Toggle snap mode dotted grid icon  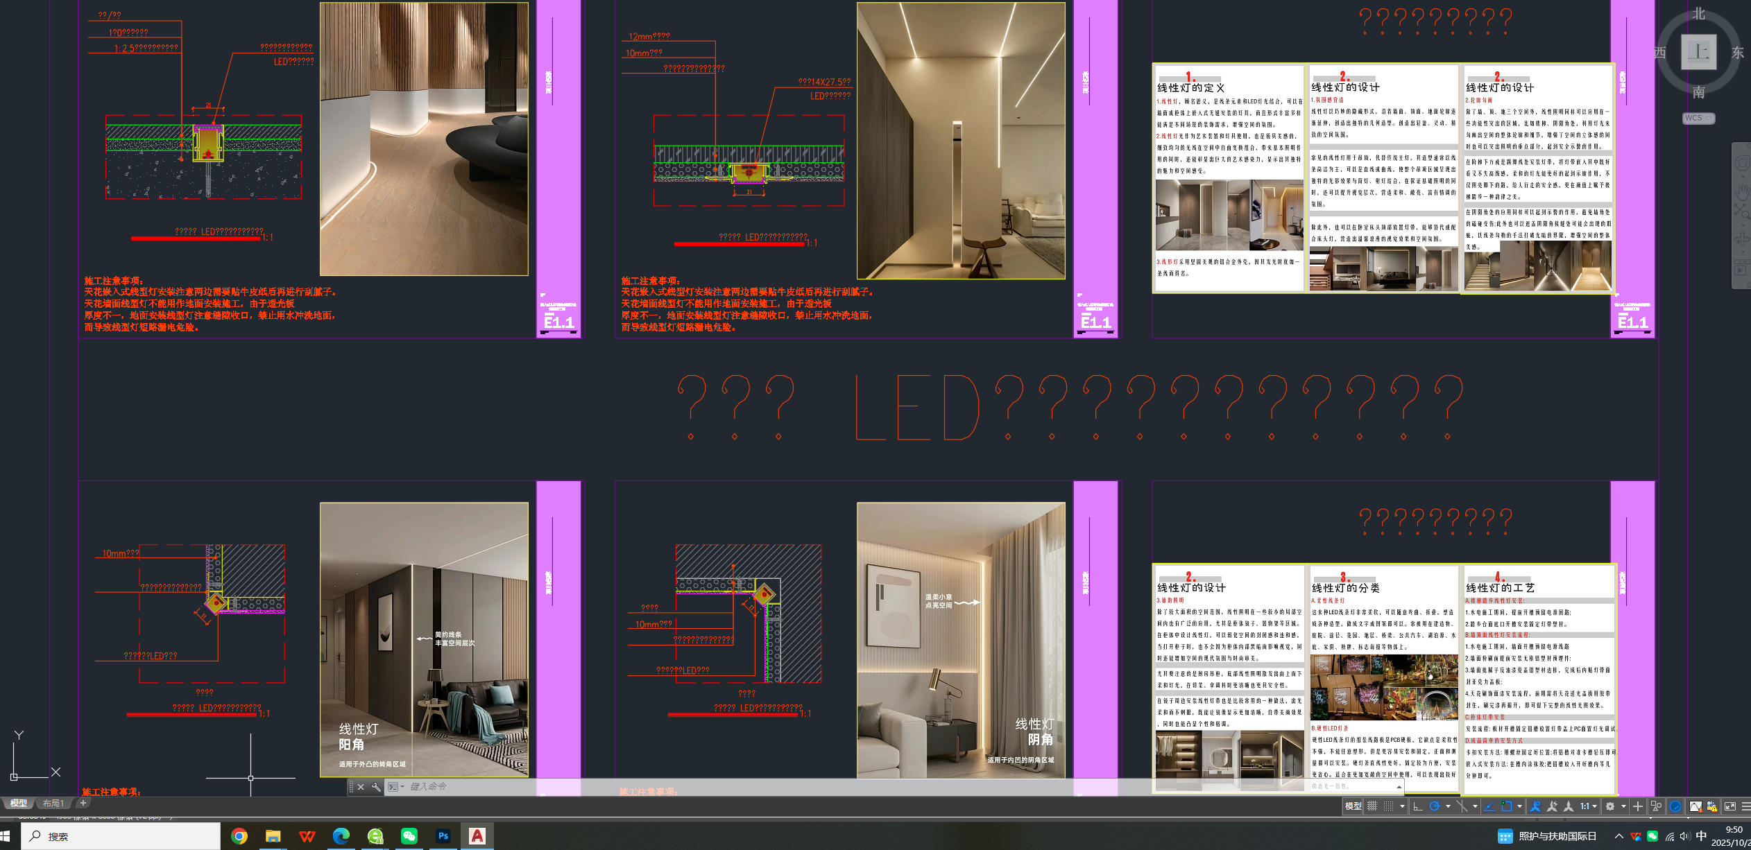pos(1388,806)
